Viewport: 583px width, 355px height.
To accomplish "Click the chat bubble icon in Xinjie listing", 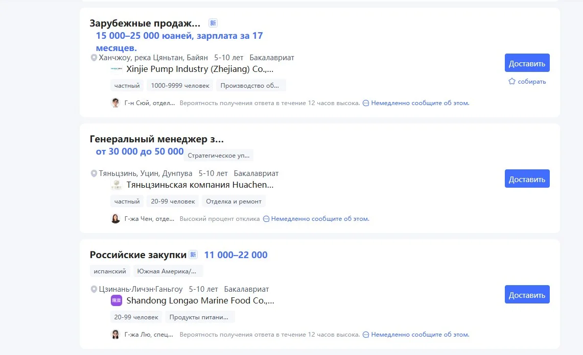I will pos(365,103).
